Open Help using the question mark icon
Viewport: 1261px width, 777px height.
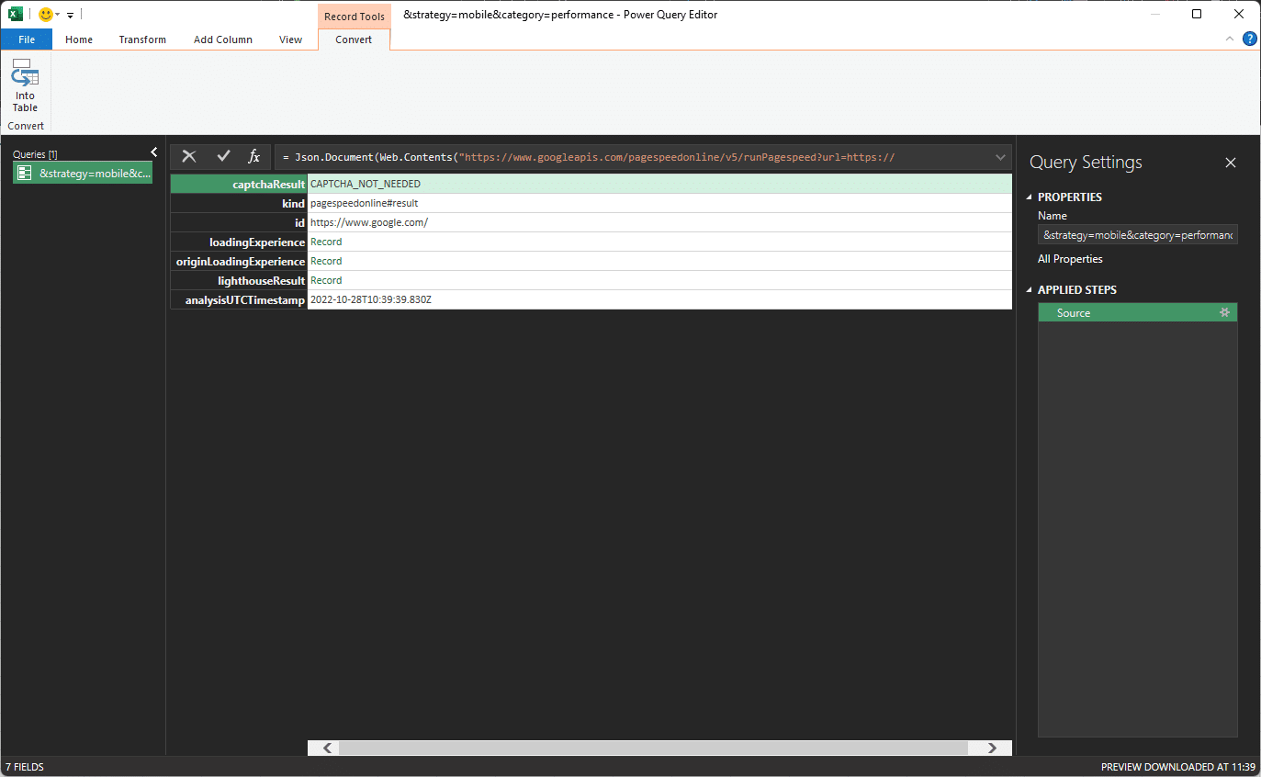click(1249, 39)
